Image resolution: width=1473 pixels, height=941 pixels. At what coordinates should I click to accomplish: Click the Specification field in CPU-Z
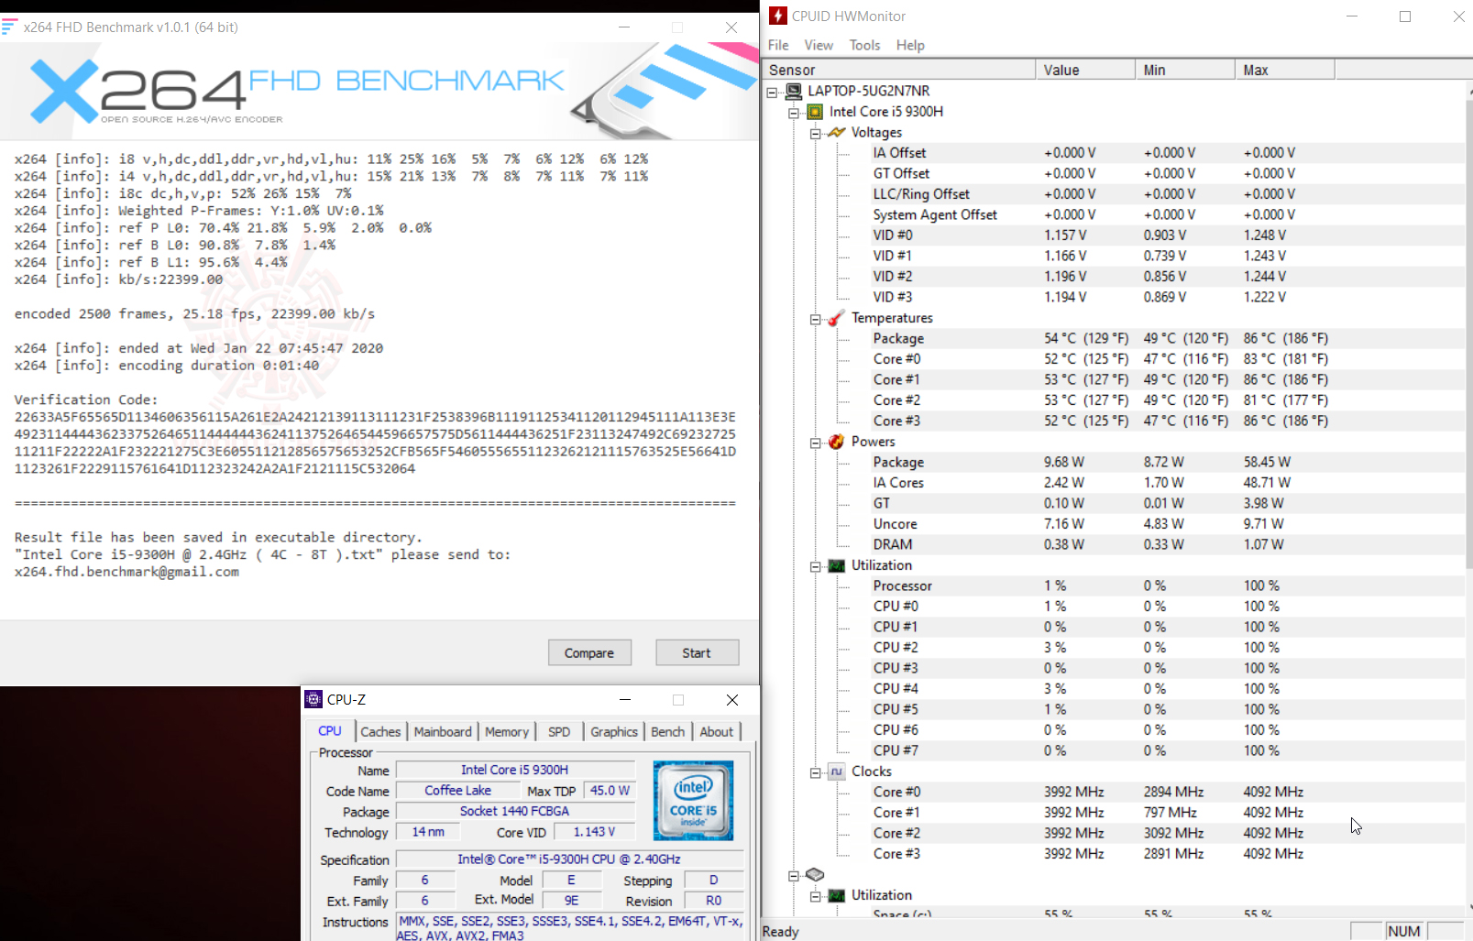coord(569,859)
